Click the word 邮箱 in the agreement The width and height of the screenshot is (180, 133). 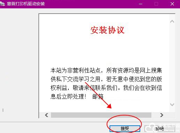coord(98,96)
